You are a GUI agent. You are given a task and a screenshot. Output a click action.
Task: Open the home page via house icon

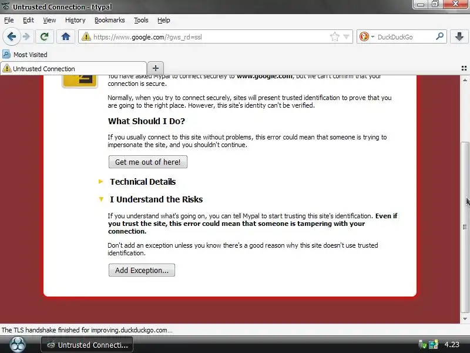(66, 37)
